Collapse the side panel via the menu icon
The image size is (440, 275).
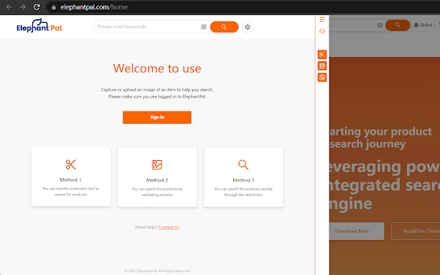322,20
